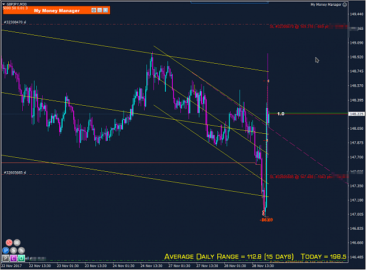366x270 pixels.
Task: Click the 149.440 price scale value
Action: coord(357,14)
